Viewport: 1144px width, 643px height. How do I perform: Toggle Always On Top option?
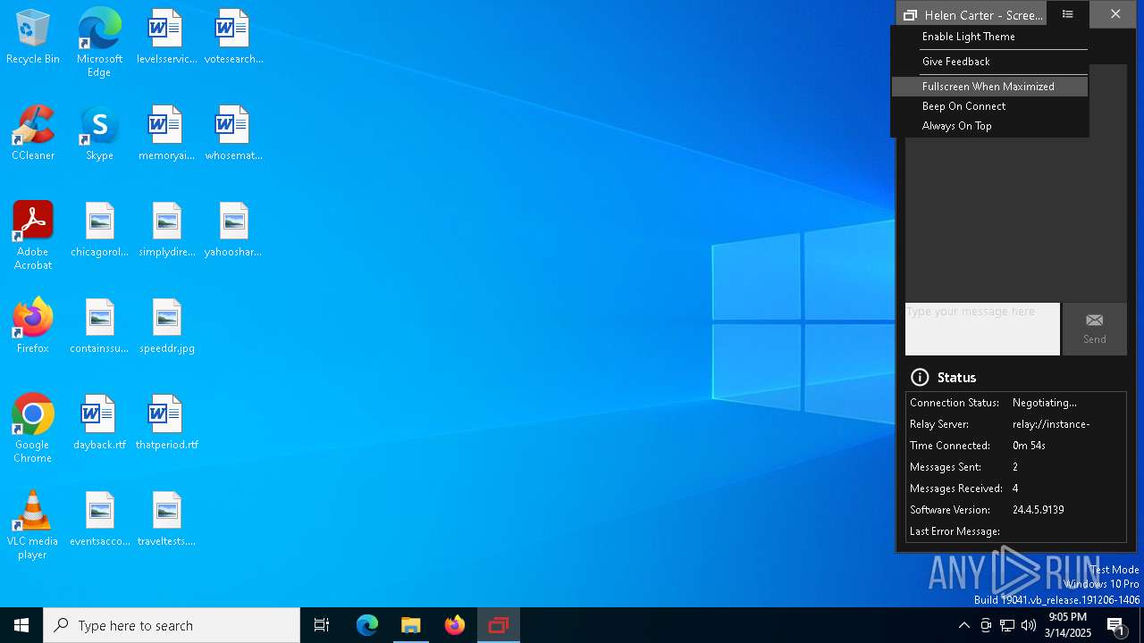pos(990,126)
